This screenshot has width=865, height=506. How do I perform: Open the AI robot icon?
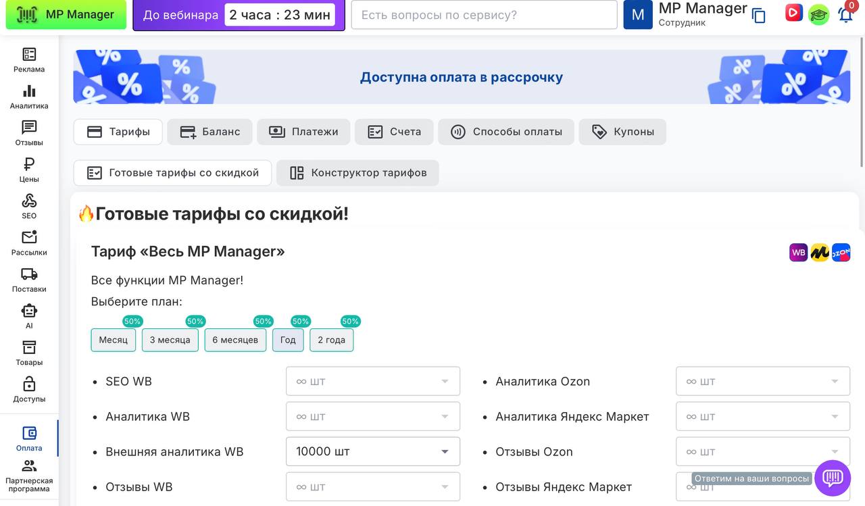(x=29, y=315)
